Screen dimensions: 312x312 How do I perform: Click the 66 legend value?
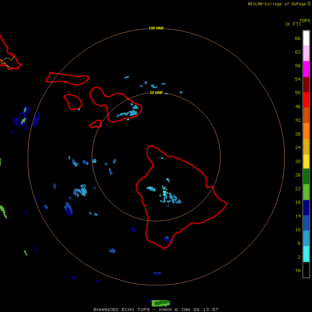coord(298,38)
